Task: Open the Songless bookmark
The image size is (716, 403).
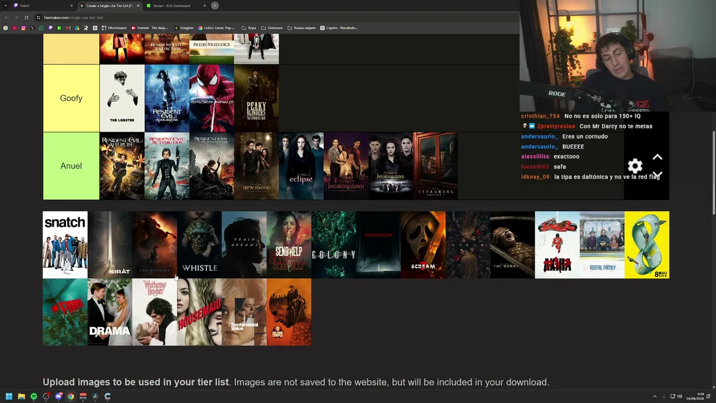Action: tap(183, 28)
